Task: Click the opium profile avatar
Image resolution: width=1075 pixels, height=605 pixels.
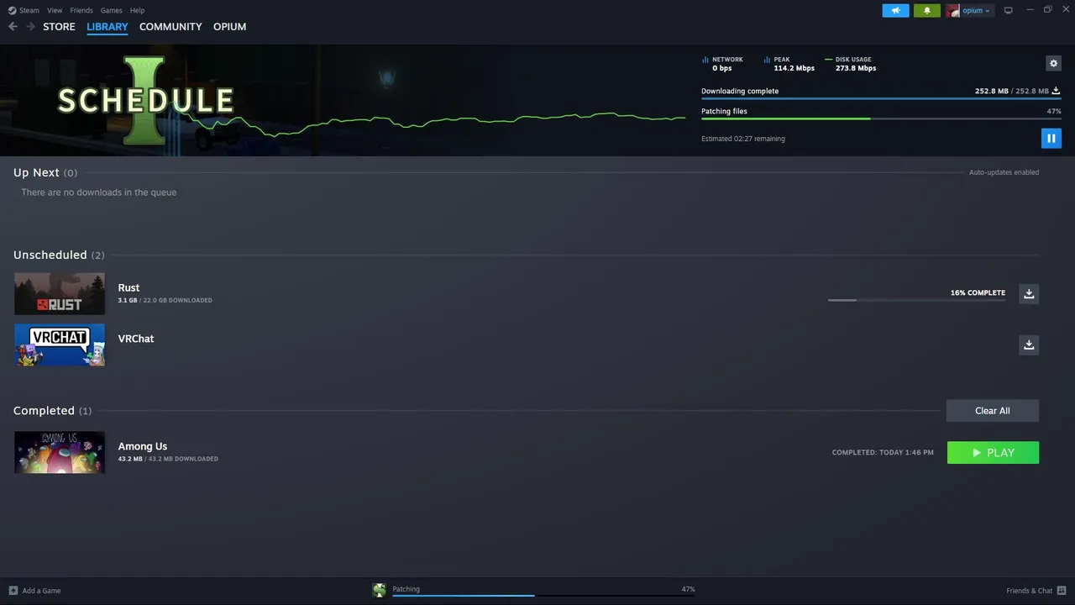Action: 952,10
